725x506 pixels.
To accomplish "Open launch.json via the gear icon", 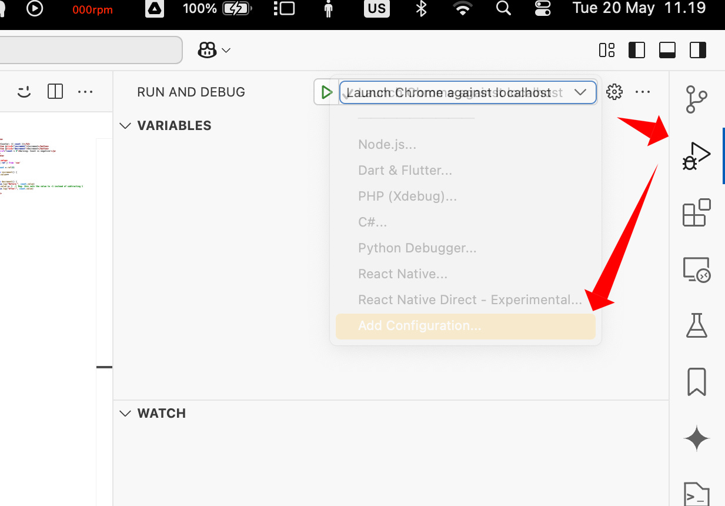I will [614, 92].
